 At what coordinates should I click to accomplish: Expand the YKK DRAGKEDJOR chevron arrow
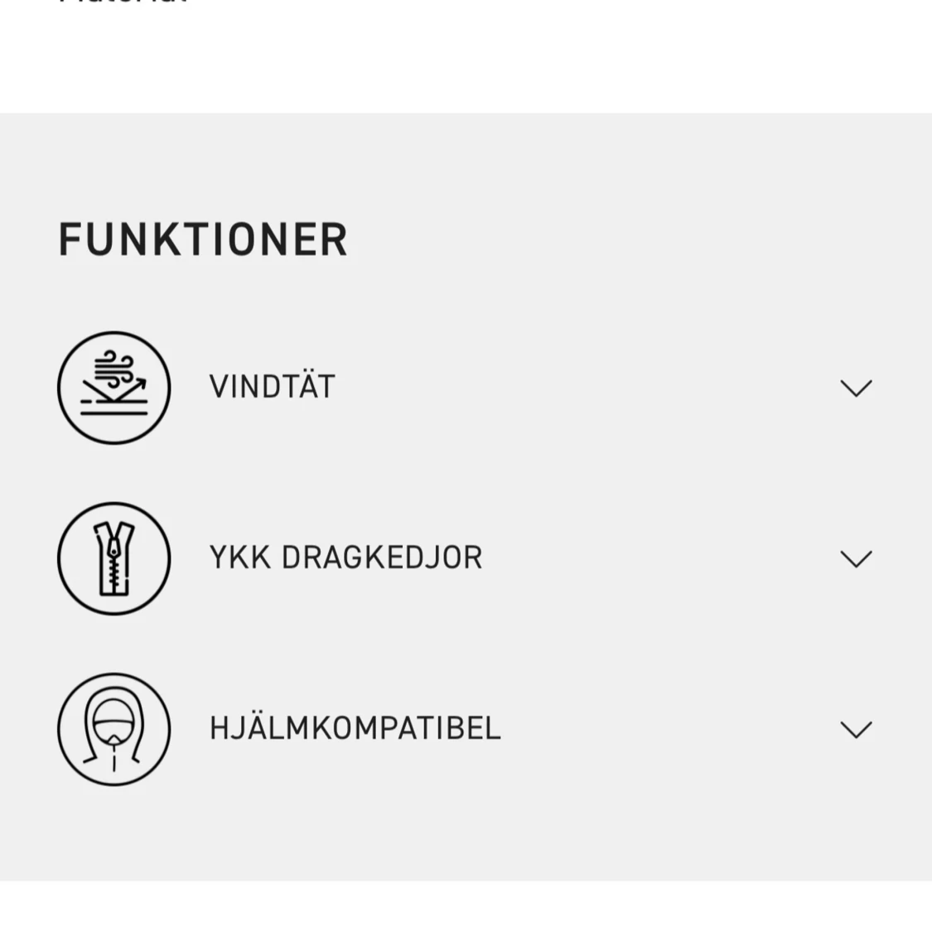856,558
